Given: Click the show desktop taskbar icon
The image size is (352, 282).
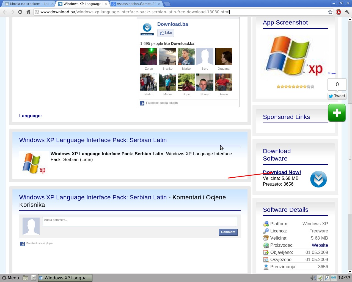Looking at the screenshot, I should click(x=33, y=278).
